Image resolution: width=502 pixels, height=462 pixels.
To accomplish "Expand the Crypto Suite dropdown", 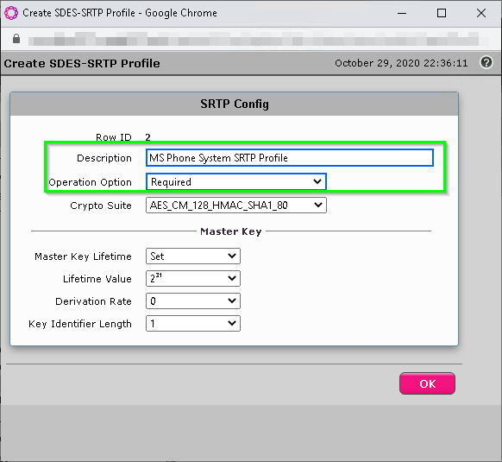I will [236, 206].
